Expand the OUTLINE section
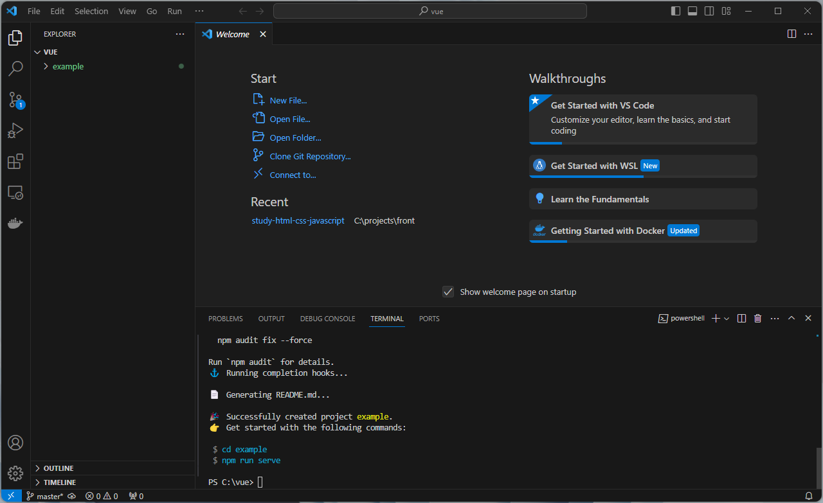This screenshot has height=503, width=823. pyautogui.click(x=113, y=468)
